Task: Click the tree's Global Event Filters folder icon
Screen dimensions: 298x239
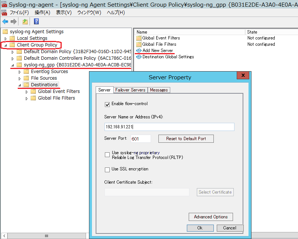Action: [34, 91]
